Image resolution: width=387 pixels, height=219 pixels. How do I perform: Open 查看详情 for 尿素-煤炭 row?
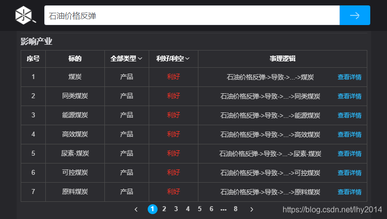[x=350, y=154]
